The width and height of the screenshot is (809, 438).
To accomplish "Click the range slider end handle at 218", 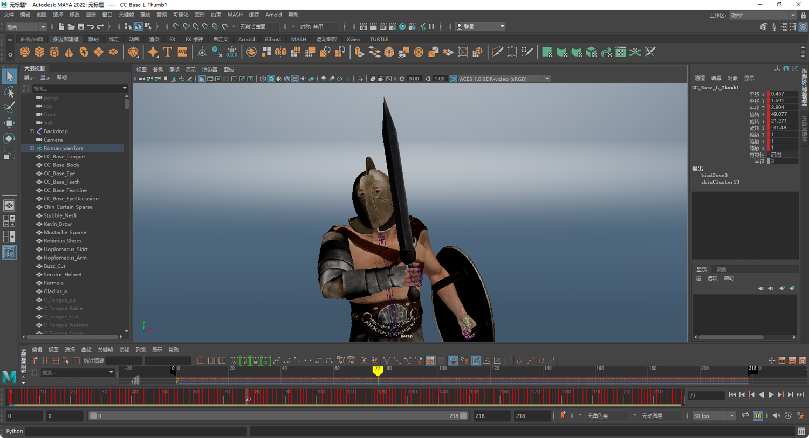I will point(463,416).
